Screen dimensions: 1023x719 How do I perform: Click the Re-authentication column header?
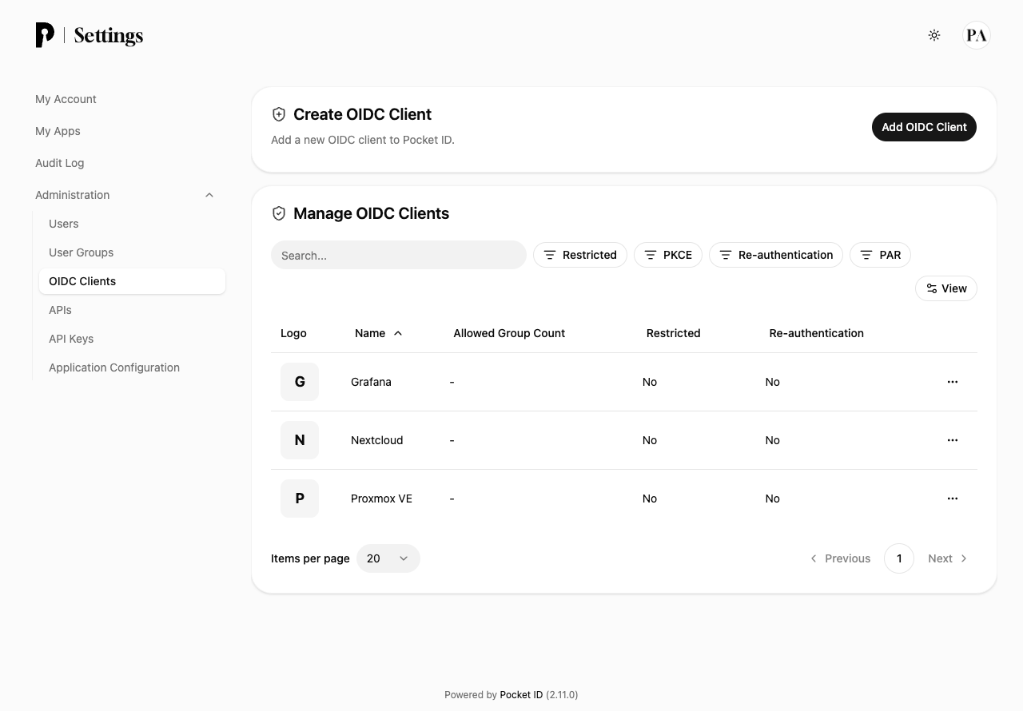816,333
